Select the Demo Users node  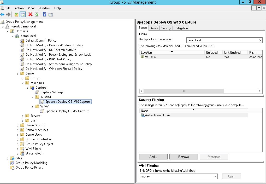click(34, 135)
